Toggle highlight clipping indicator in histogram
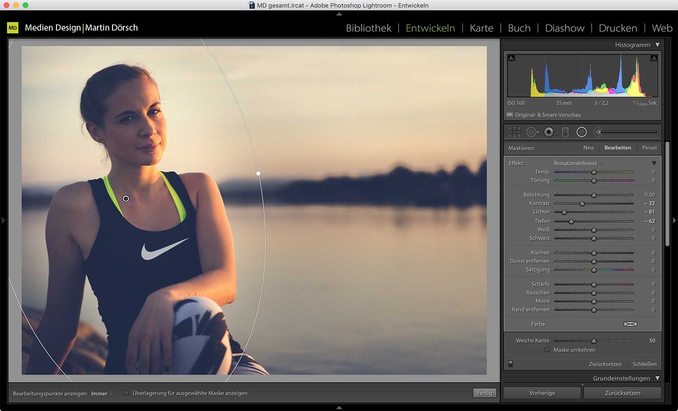Image resolution: width=678 pixels, height=411 pixels. pyautogui.click(x=654, y=58)
